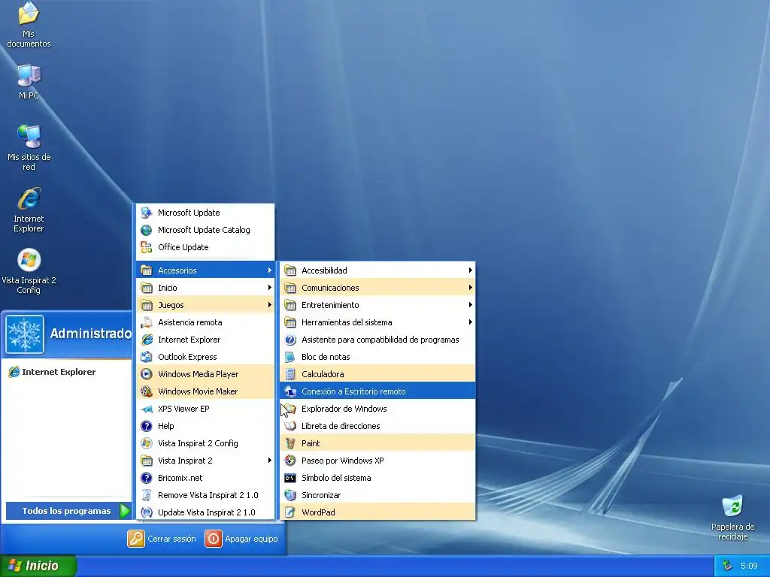
Task: Expand Entretenimiento submenu arrow
Action: pyautogui.click(x=471, y=305)
